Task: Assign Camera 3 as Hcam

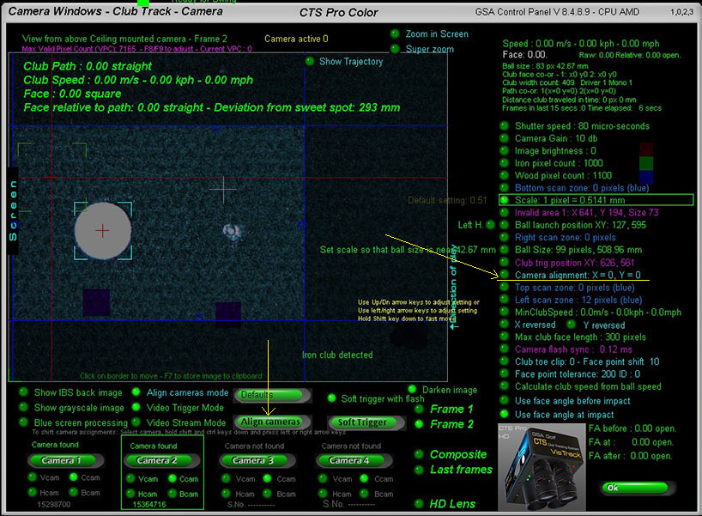Action: point(226,494)
